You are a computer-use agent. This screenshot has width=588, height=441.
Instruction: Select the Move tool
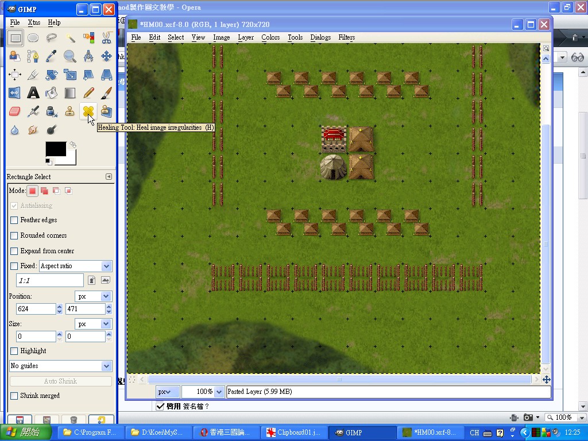coord(106,56)
